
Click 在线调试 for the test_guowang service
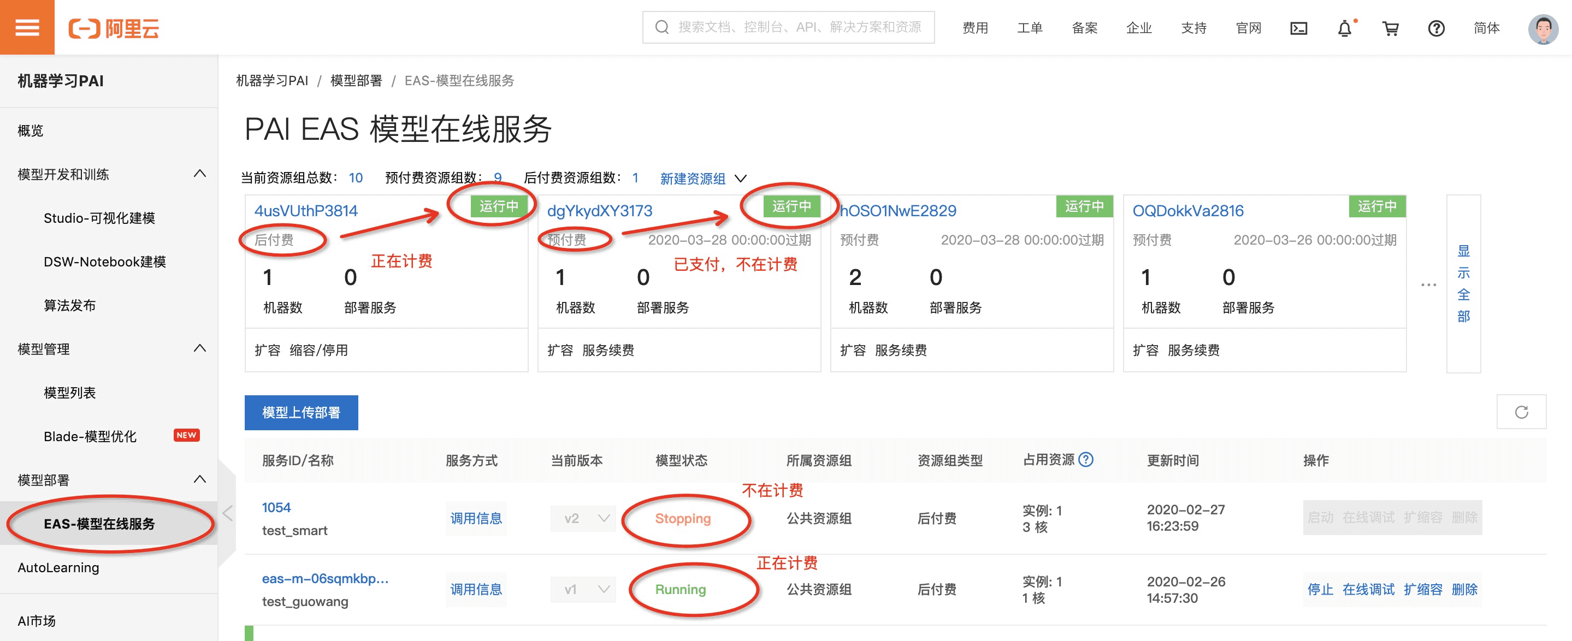pyautogui.click(x=1368, y=589)
